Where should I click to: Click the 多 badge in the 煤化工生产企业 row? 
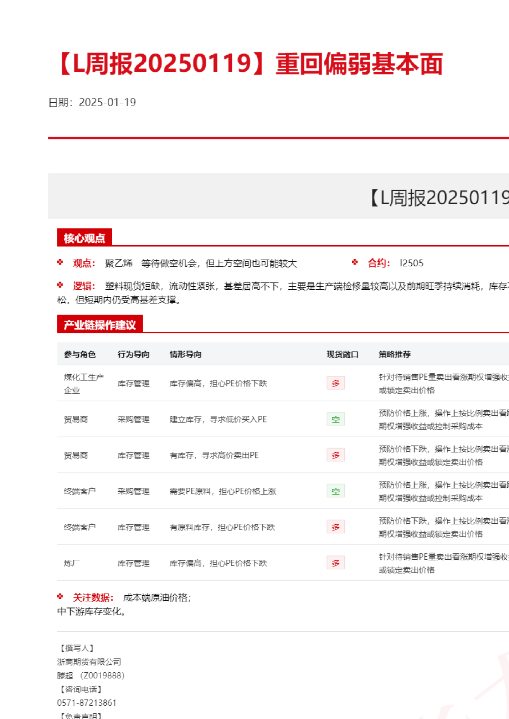coord(335,383)
